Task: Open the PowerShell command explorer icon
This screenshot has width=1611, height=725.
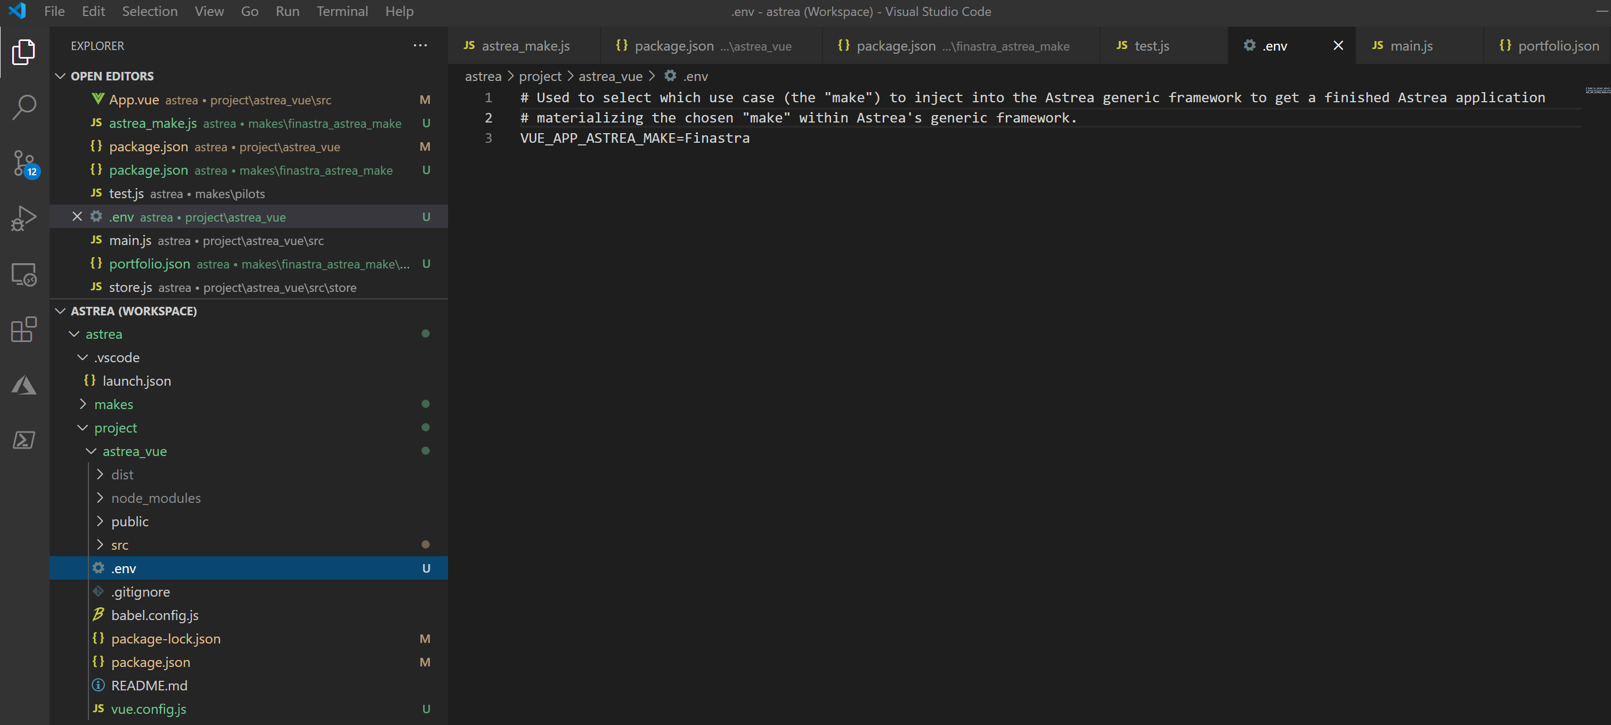Action: [x=24, y=440]
